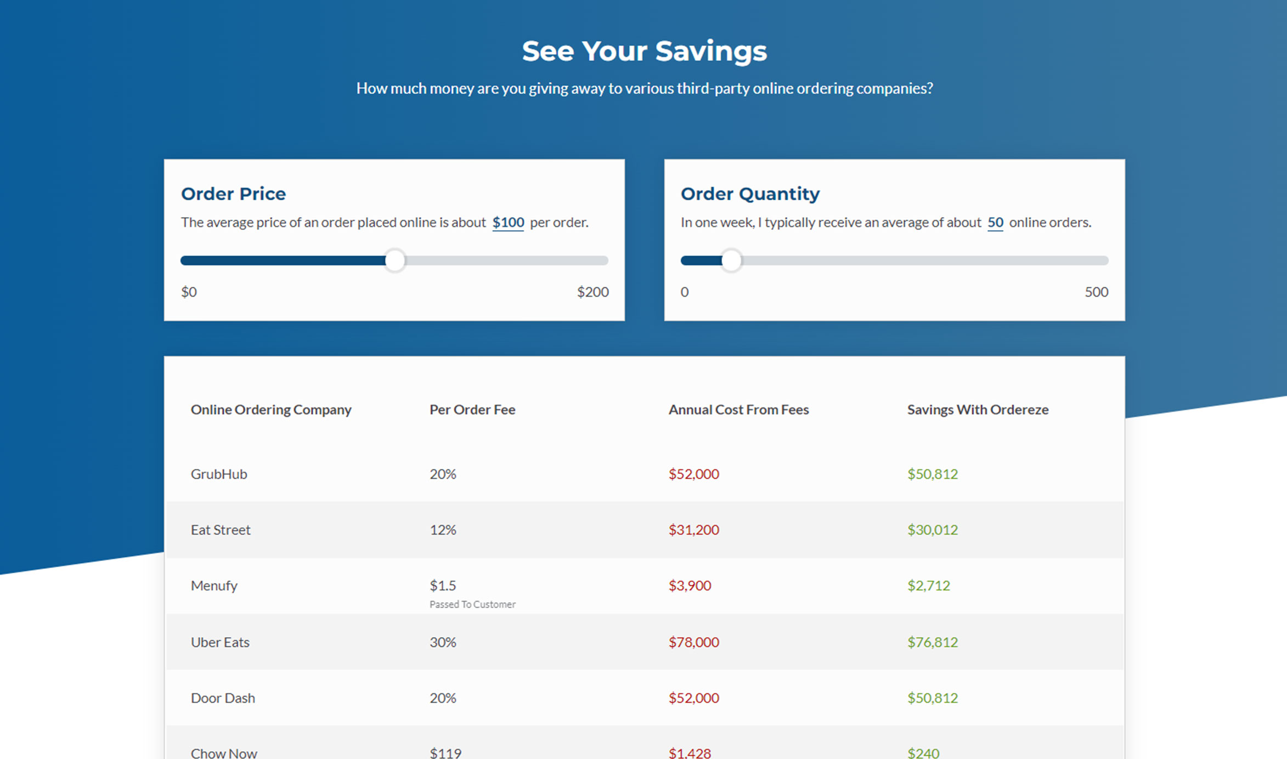1287x759 pixels.
Task: Click 'Per Order Fee' column header
Action: coord(472,410)
